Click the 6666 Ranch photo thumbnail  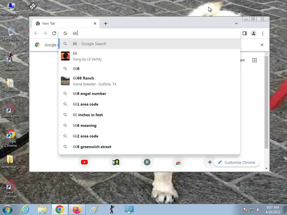65,81
